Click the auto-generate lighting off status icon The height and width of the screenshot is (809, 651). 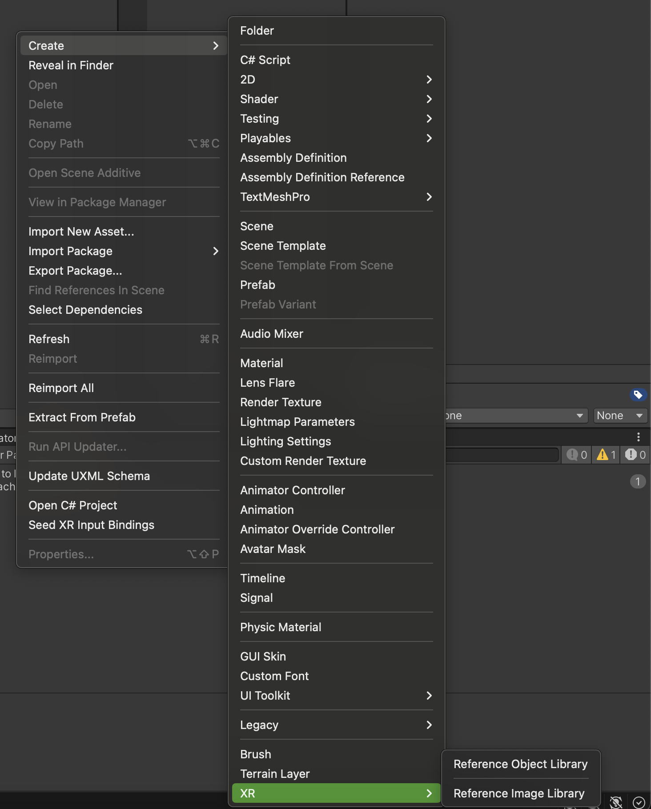616,802
